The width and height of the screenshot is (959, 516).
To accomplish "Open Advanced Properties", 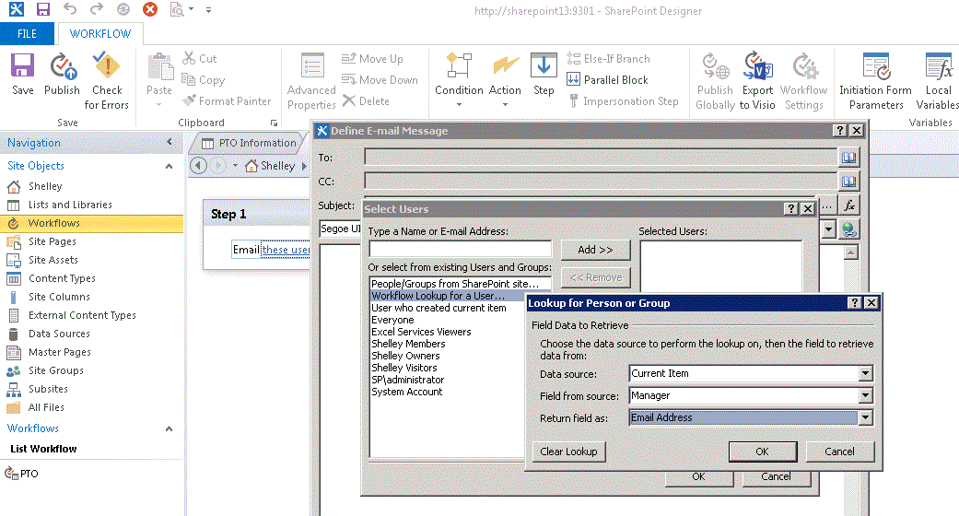I will tap(311, 81).
